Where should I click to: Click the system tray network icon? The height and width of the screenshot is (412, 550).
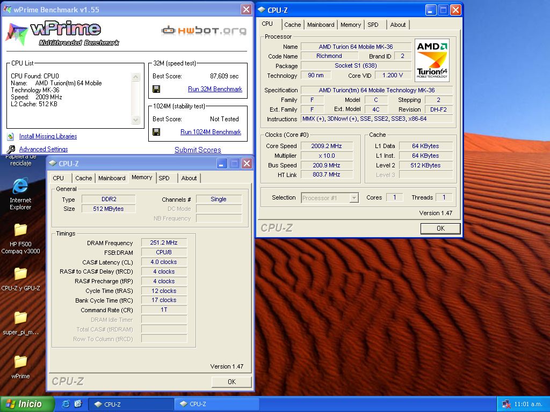tap(506, 404)
